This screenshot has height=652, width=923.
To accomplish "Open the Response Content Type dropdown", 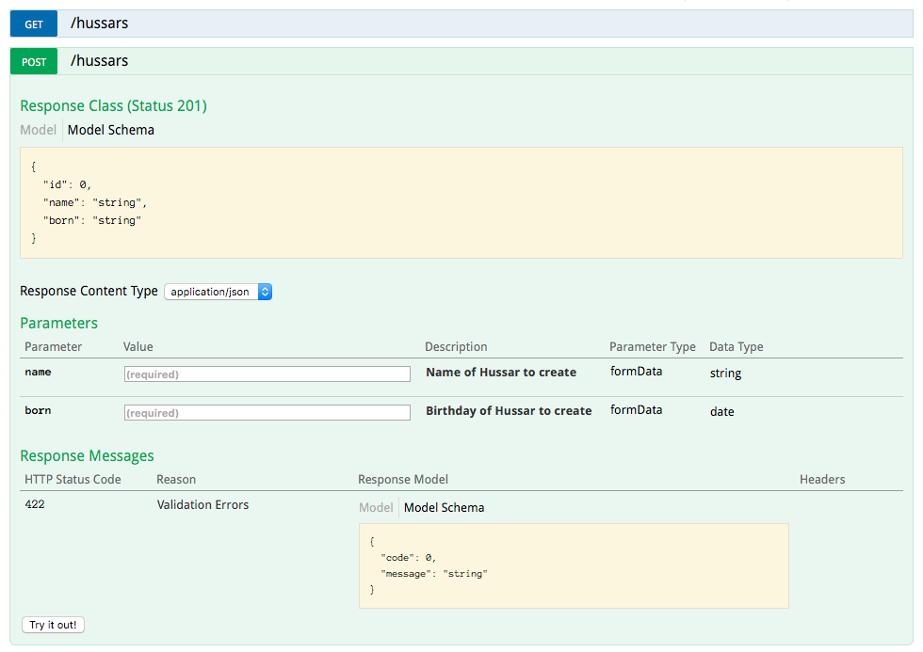I will pyautogui.click(x=219, y=292).
